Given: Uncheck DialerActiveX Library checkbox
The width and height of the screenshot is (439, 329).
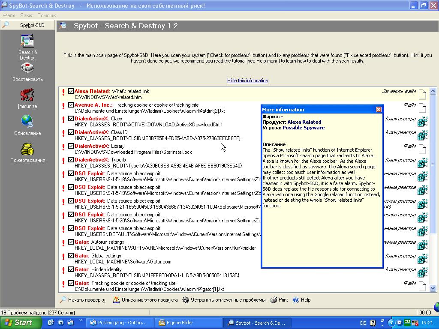Looking at the screenshot, I should 71,146.
